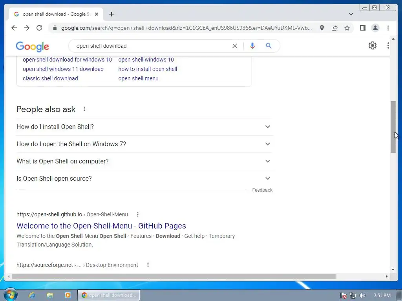Viewport: 402px width, 301px height.
Task: Open related search open shell menu
Action: 138,78
